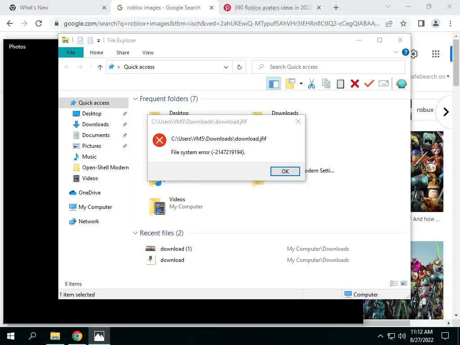Select Videos in the navigation pane
The height and width of the screenshot is (345, 460).
pyautogui.click(x=90, y=178)
